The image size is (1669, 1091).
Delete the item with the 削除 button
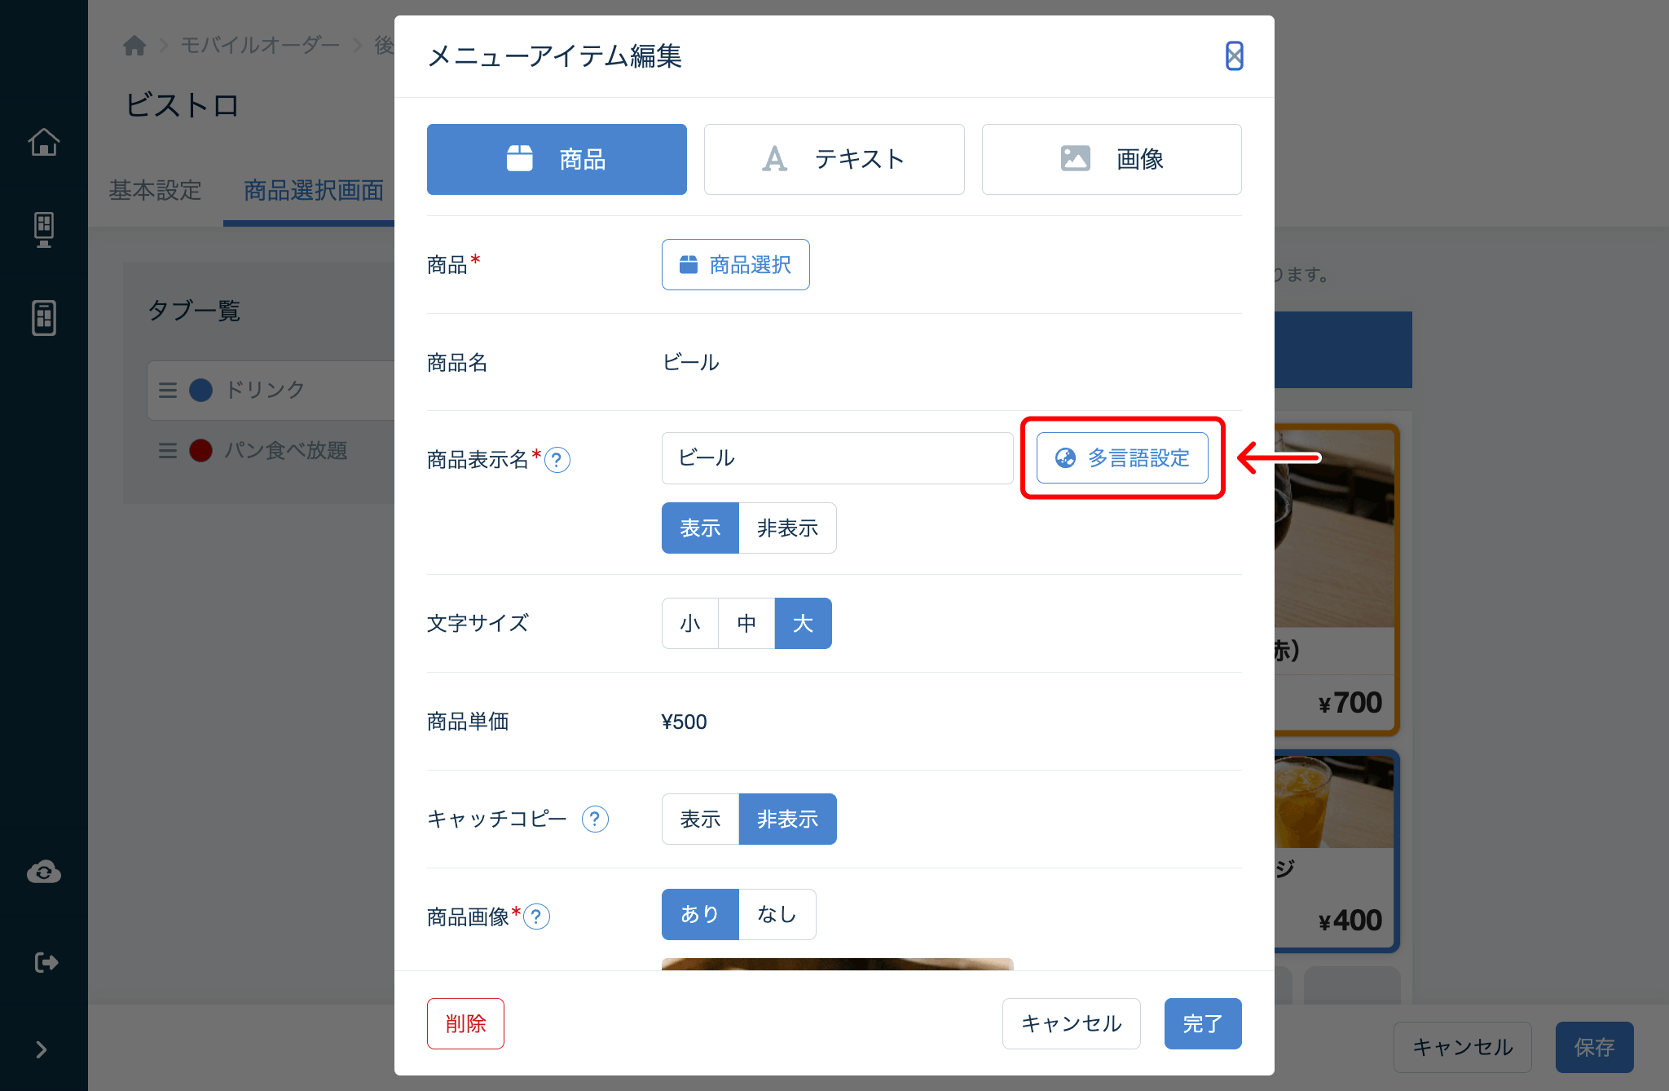465,1023
